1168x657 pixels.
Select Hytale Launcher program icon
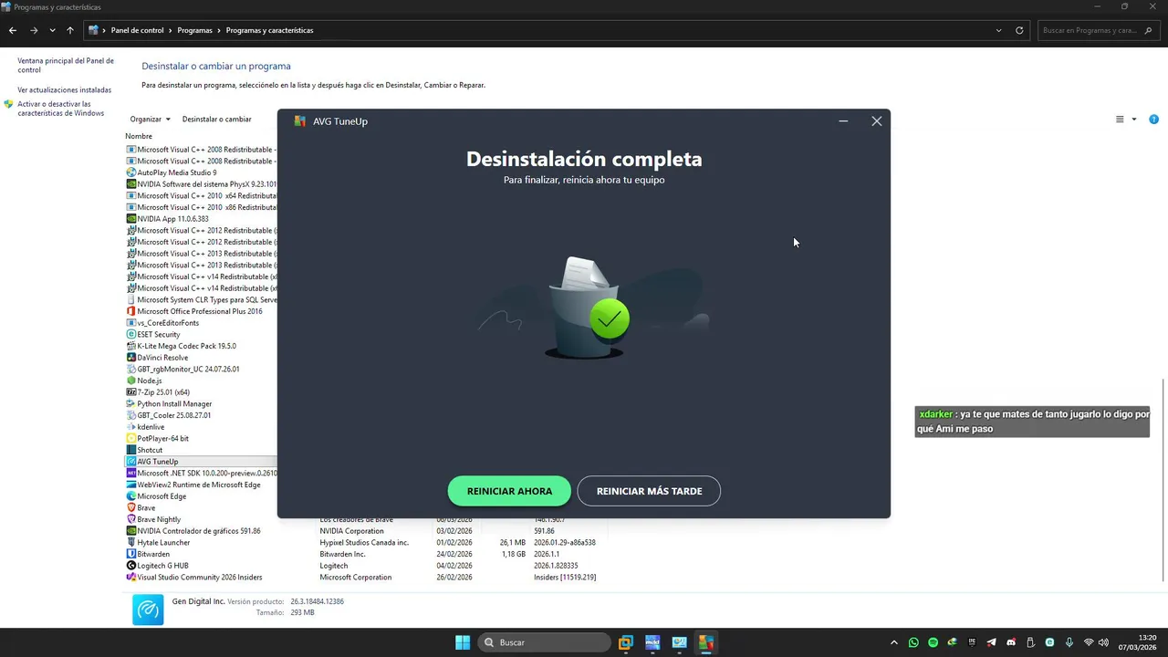coord(130,543)
